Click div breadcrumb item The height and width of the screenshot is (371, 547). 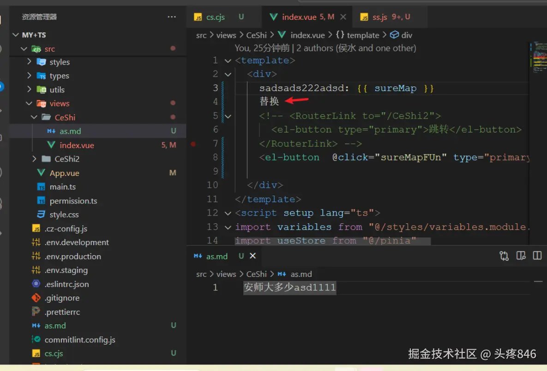click(402, 35)
